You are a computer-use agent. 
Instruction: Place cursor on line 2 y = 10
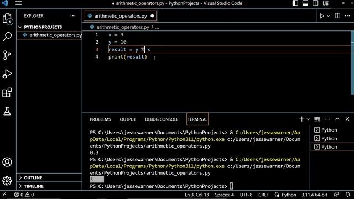[x=117, y=42]
